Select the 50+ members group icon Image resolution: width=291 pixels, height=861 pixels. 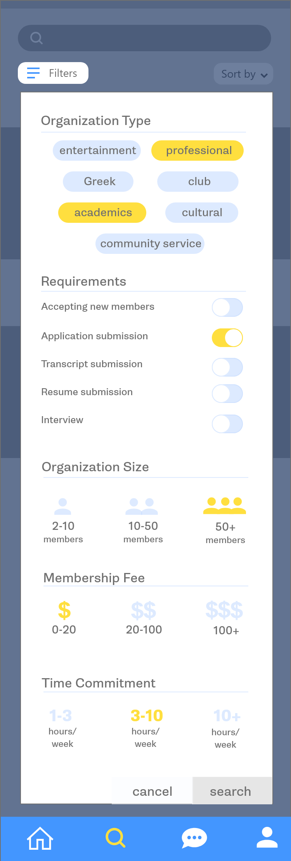225,506
